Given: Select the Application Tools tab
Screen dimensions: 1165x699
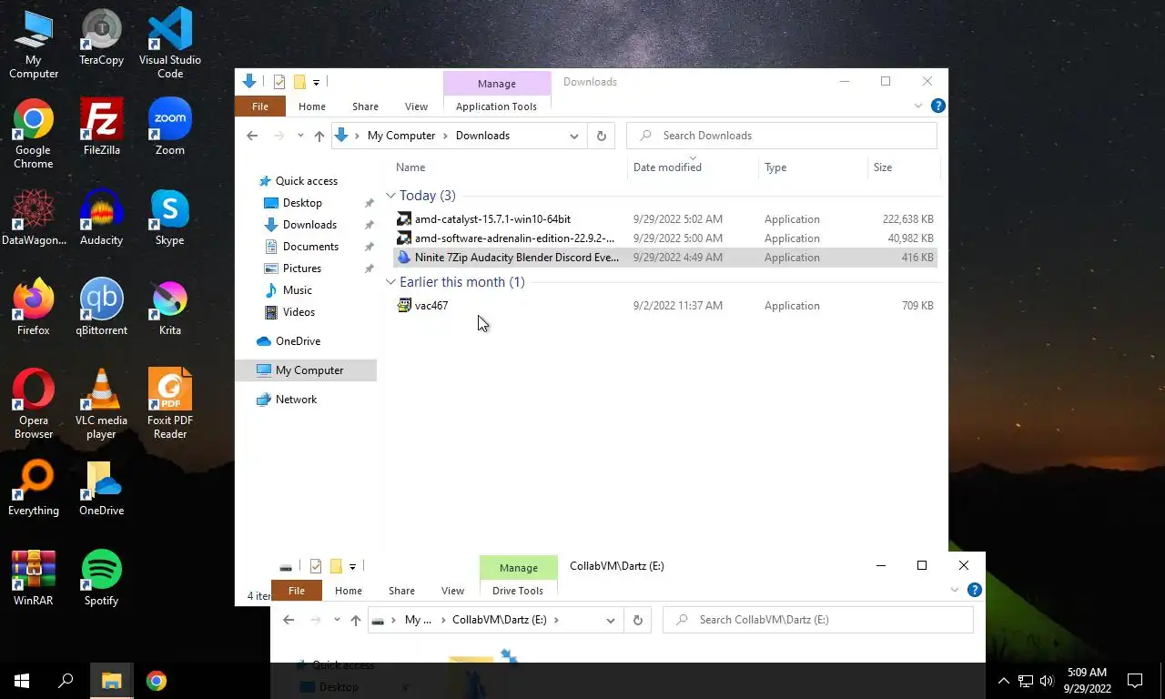Looking at the screenshot, I should pos(496,106).
